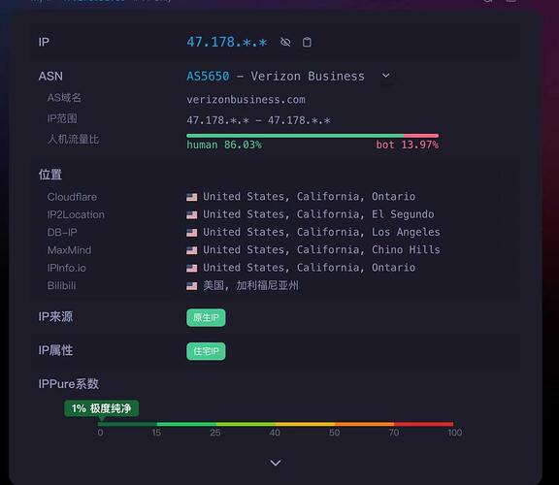Click the IP范围 label
This screenshot has width=559, height=485.
tap(62, 118)
